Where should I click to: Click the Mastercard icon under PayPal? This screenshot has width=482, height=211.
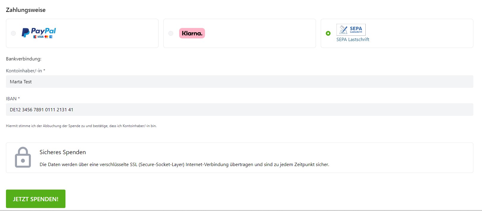tap(46, 37)
